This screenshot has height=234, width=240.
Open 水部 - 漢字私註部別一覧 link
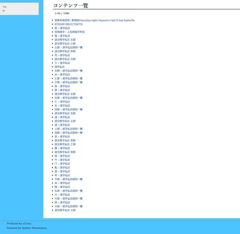coord(68,71)
